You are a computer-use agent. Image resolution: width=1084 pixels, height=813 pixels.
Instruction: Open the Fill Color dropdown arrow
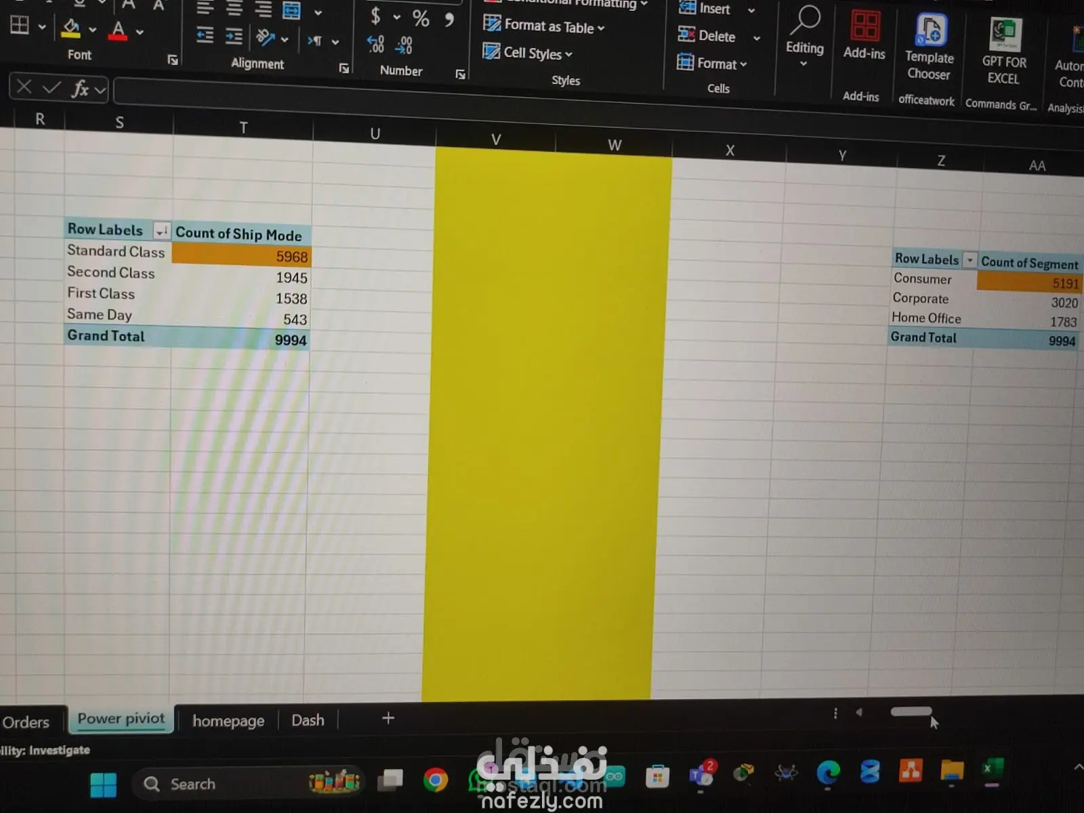(x=93, y=30)
